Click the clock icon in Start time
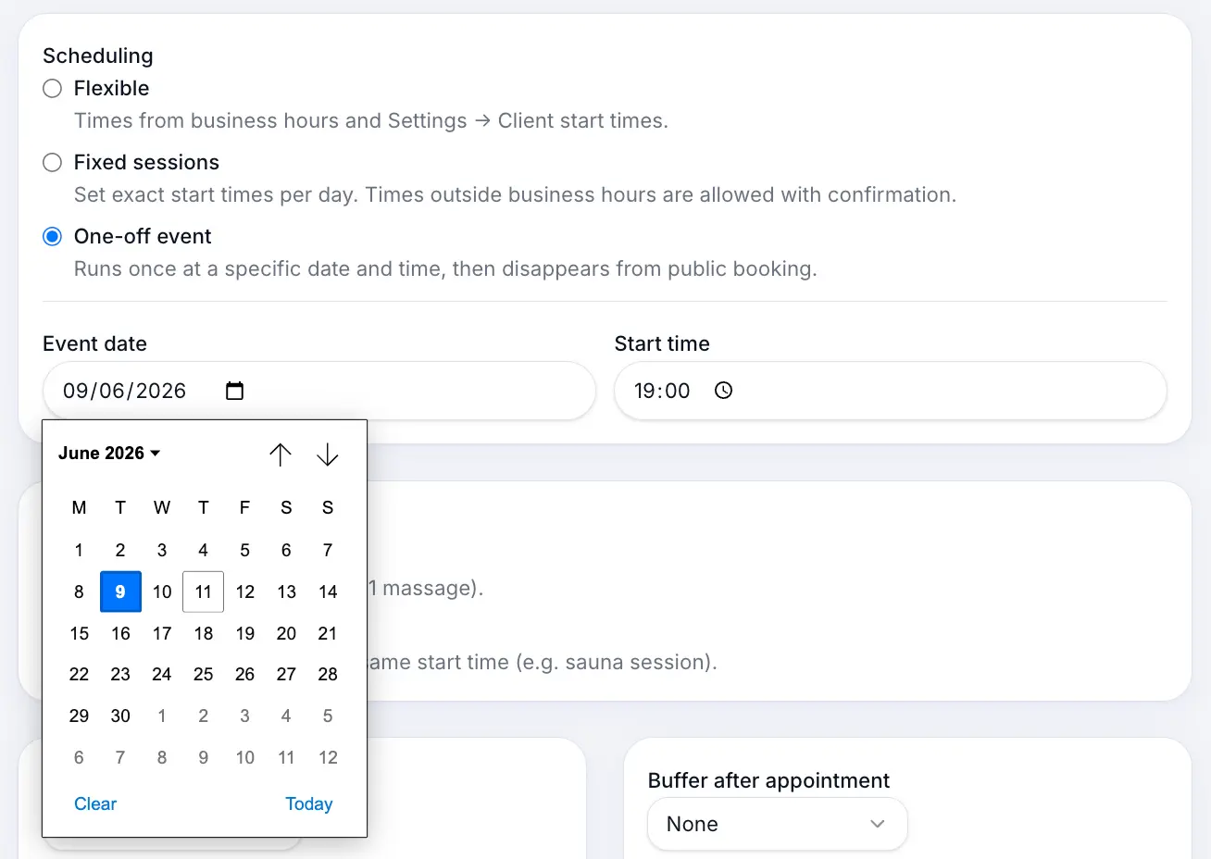Screen dimensions: 1211x859 723,391
